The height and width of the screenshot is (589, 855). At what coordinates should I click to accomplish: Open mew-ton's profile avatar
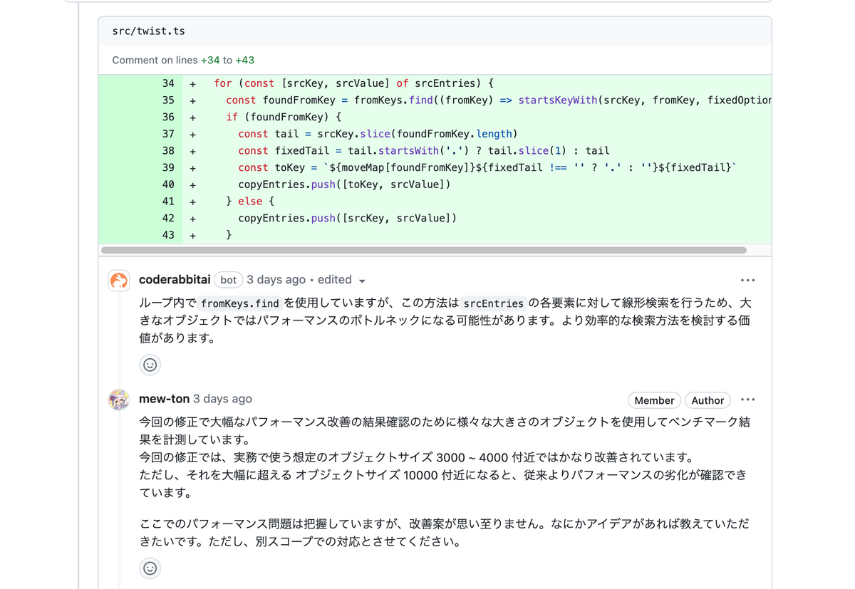tap(118, 400)
